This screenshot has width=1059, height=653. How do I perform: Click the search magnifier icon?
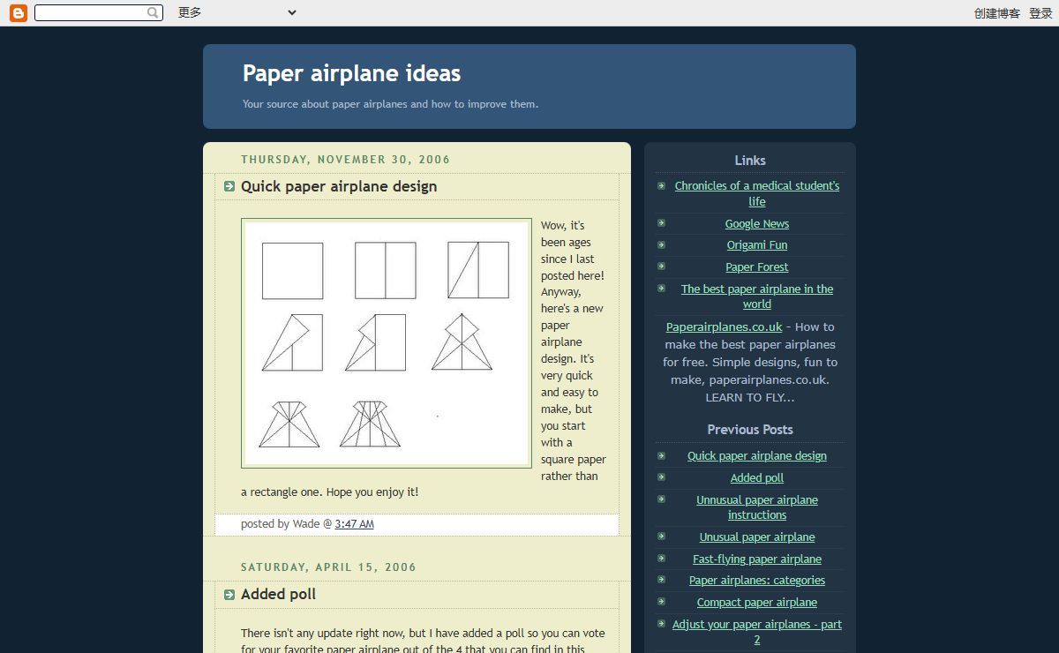pos(153,12)
